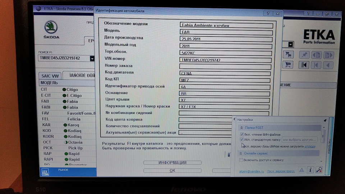Pin the Настройки panel with pushpin icon
Viewport: 345px width, 194px height.
(x=325, y=120)
